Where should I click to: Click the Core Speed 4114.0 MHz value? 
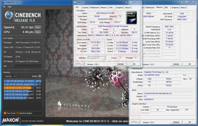[x=95, y=43]
